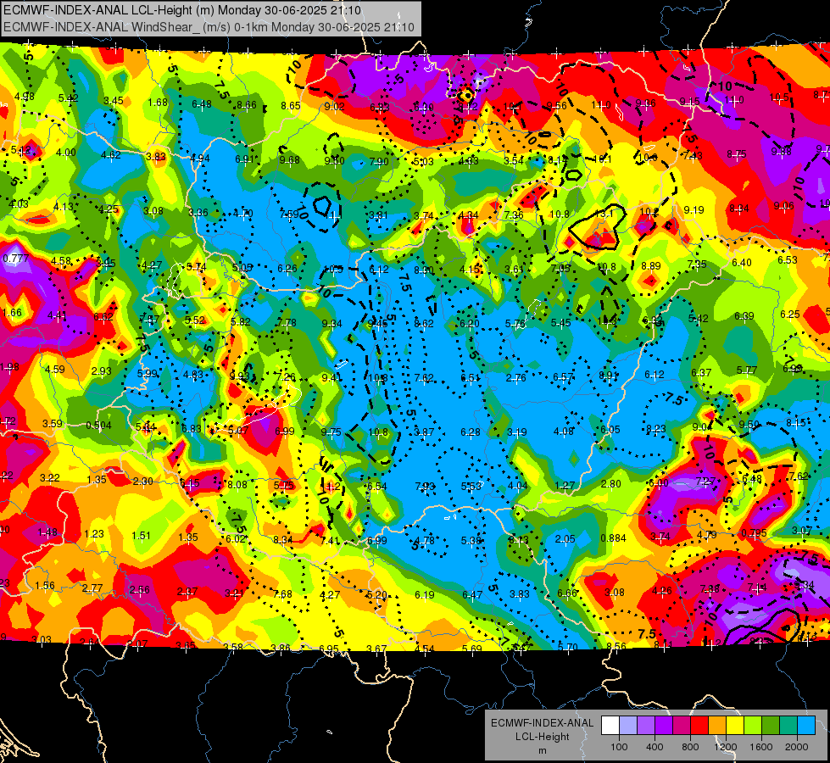Click the 4.78 wind shear value

(425, 541)
